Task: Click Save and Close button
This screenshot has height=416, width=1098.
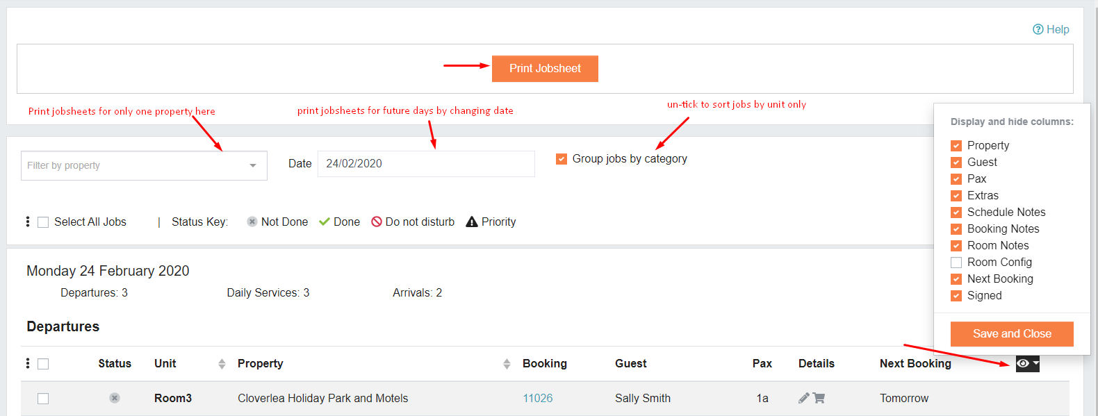Action: [1012, 334]
